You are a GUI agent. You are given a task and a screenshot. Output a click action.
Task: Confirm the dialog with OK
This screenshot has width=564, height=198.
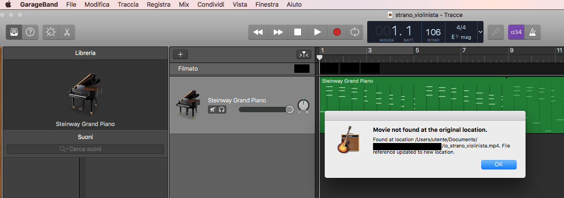pos(499,164)
